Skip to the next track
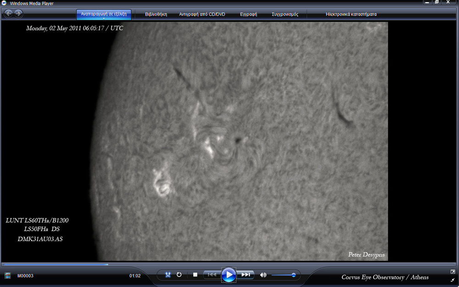This screenshot has height=287, width=459. pyautogui.click(x=246, y=275)
